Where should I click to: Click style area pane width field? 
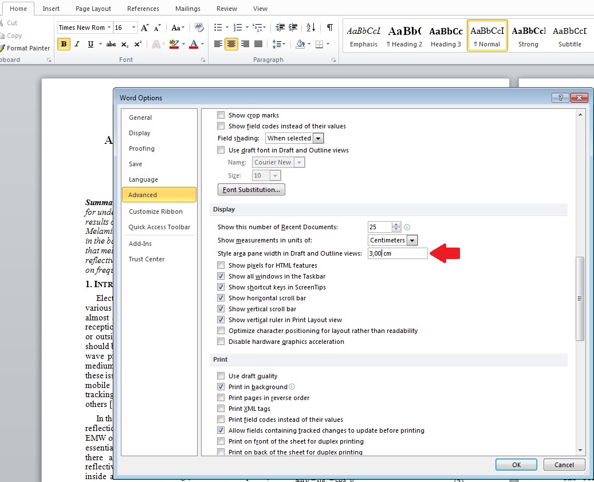[398, 253]
